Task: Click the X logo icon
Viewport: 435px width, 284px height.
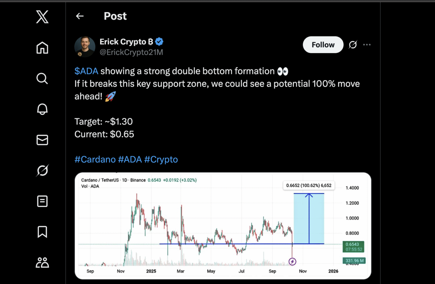Action: 42,17
